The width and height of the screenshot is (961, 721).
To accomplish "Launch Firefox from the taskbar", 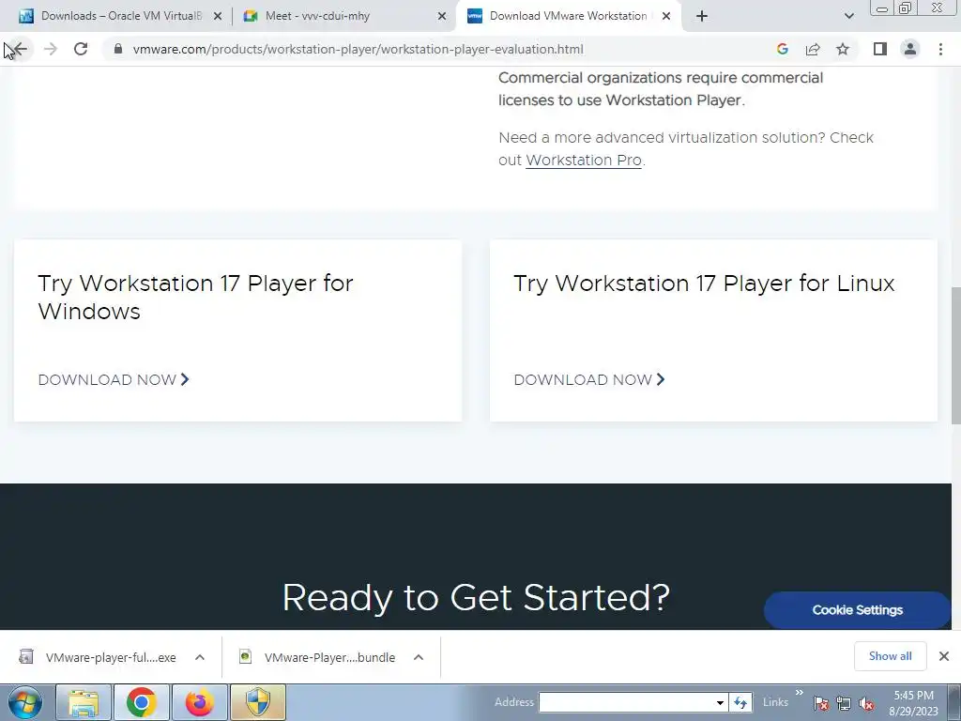I will point(200,702).
